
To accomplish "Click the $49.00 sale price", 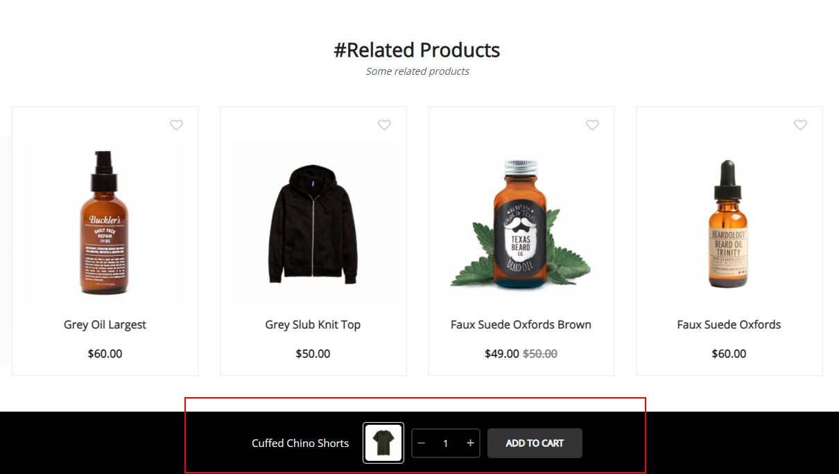I will 502,353.
